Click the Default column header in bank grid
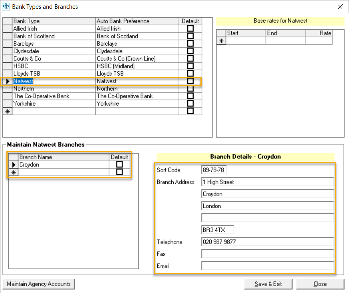Viewport: 349px width, 293px height. pyautogui.click(x=190, y=21)
